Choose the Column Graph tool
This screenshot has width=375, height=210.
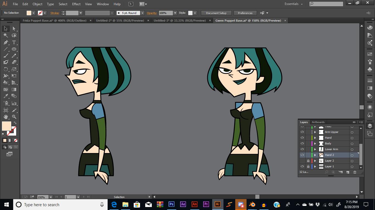14,103
